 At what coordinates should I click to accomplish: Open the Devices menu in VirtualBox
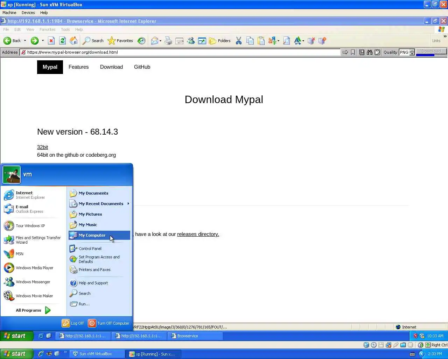tap(28, 13)
